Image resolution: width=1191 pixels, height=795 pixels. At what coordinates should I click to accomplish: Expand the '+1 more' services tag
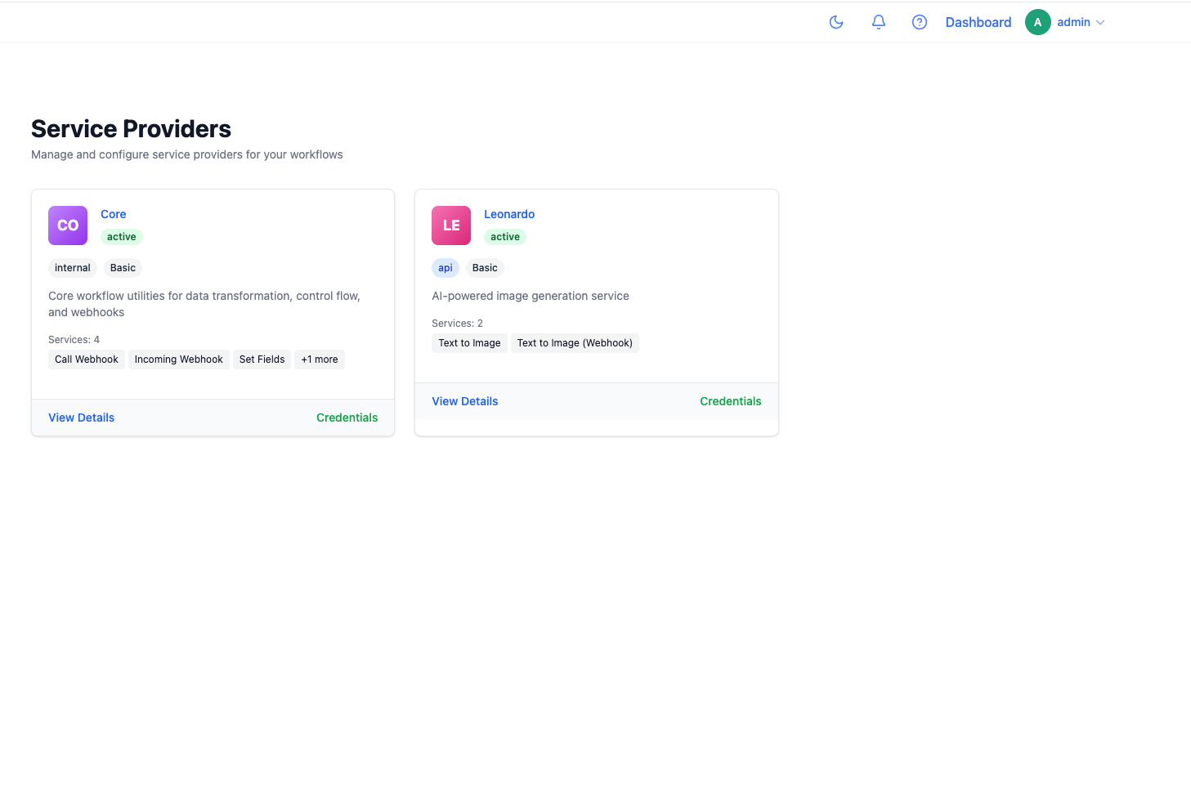(x=319, y=360)
